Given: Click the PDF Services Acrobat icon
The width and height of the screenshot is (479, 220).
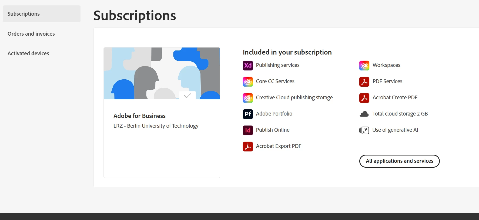Looking at the screenshot, I should (364, 82).
